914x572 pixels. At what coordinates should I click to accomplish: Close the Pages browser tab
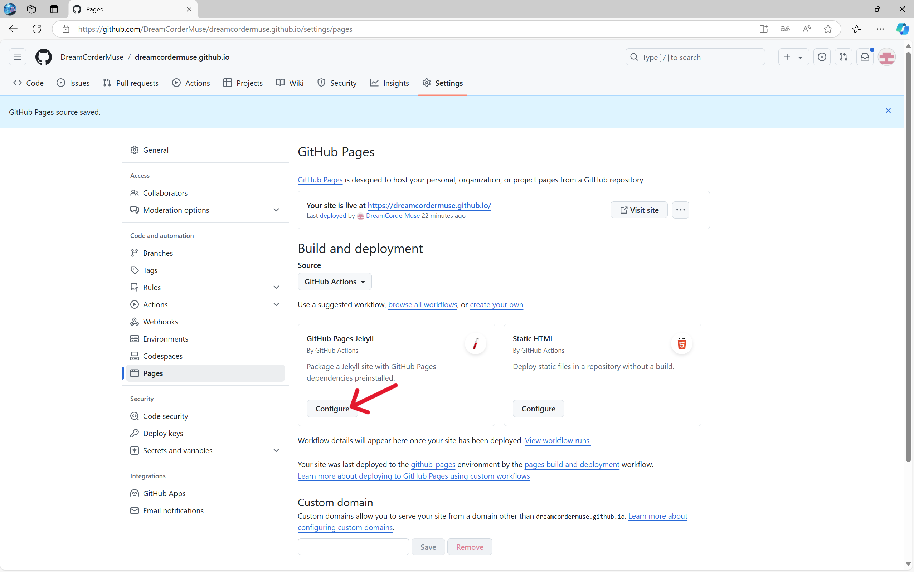click(x=189, y=9)
